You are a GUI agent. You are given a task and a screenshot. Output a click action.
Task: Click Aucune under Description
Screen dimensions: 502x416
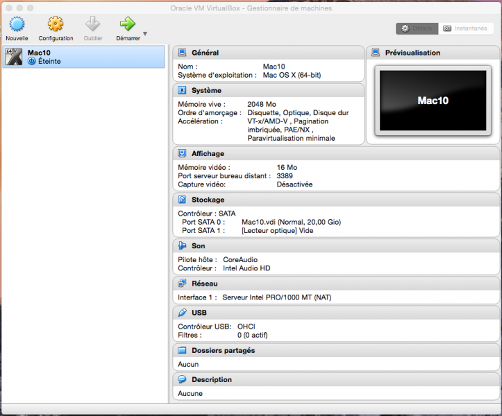tap(190, 393)
